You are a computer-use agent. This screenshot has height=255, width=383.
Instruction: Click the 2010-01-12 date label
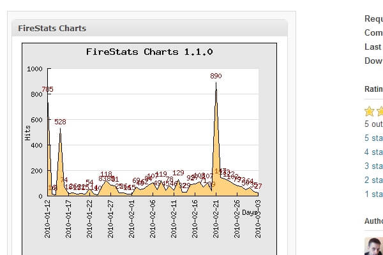coord(47,219)
